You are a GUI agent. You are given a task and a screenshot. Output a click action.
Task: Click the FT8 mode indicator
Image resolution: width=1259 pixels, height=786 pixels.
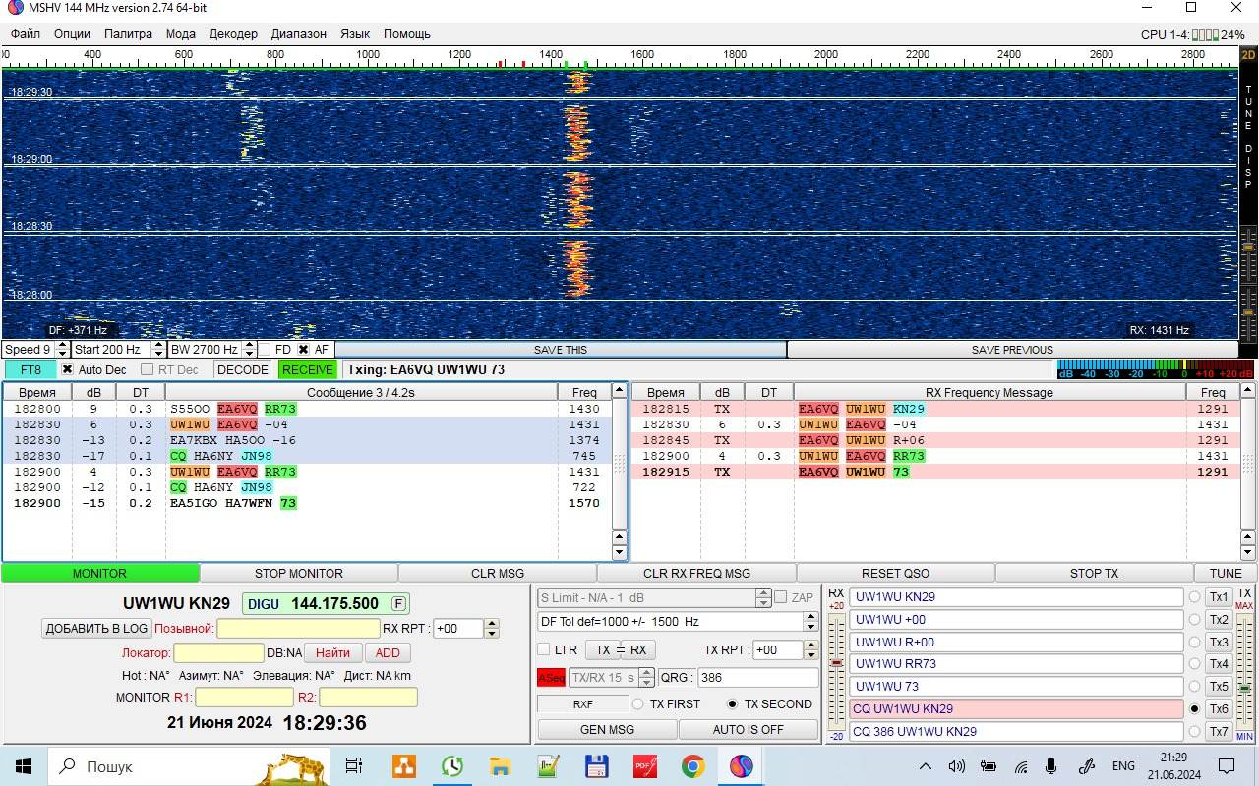click(x=30, y=369)
